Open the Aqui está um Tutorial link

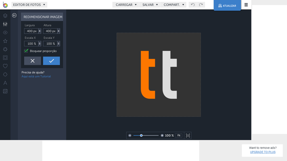[36, 76]
